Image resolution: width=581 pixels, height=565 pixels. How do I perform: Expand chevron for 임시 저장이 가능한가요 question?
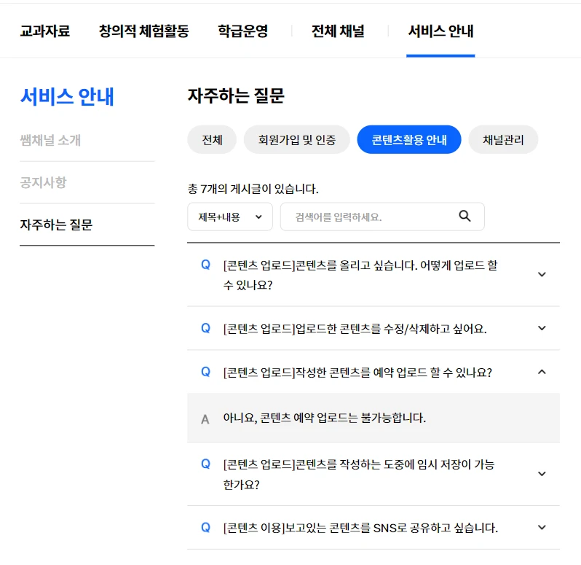point(542,474)
